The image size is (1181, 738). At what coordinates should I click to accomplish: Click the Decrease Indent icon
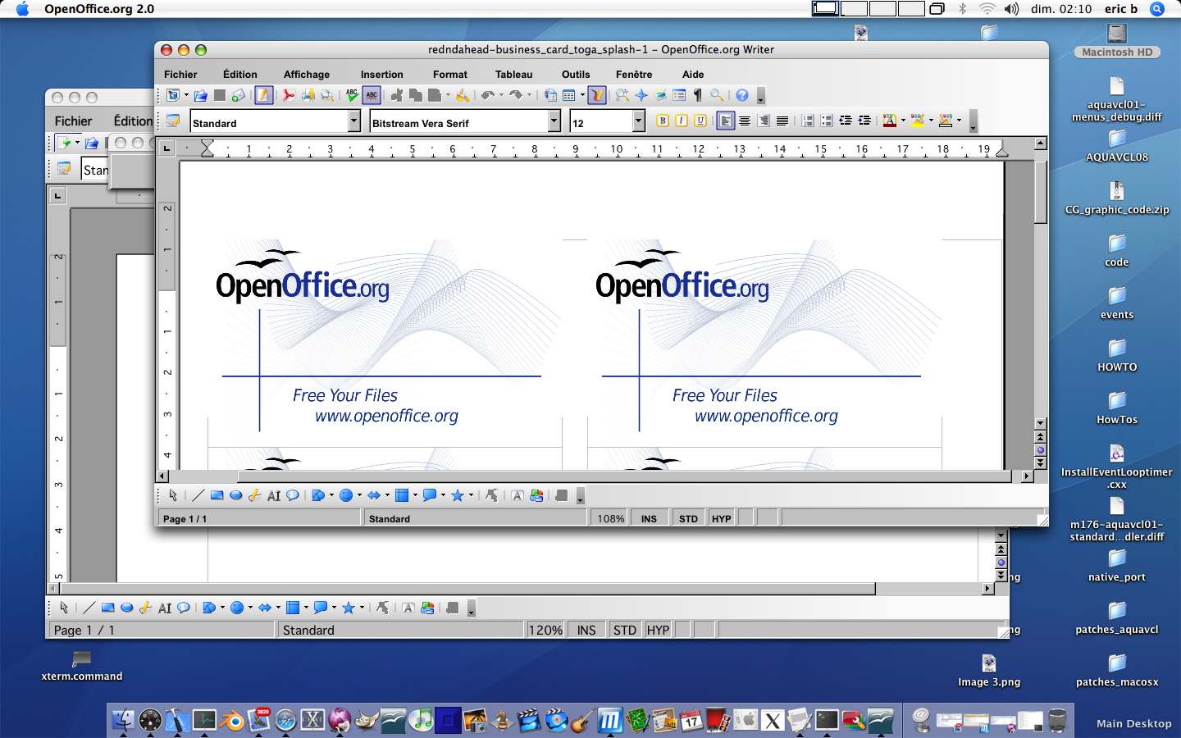[846, 121]
